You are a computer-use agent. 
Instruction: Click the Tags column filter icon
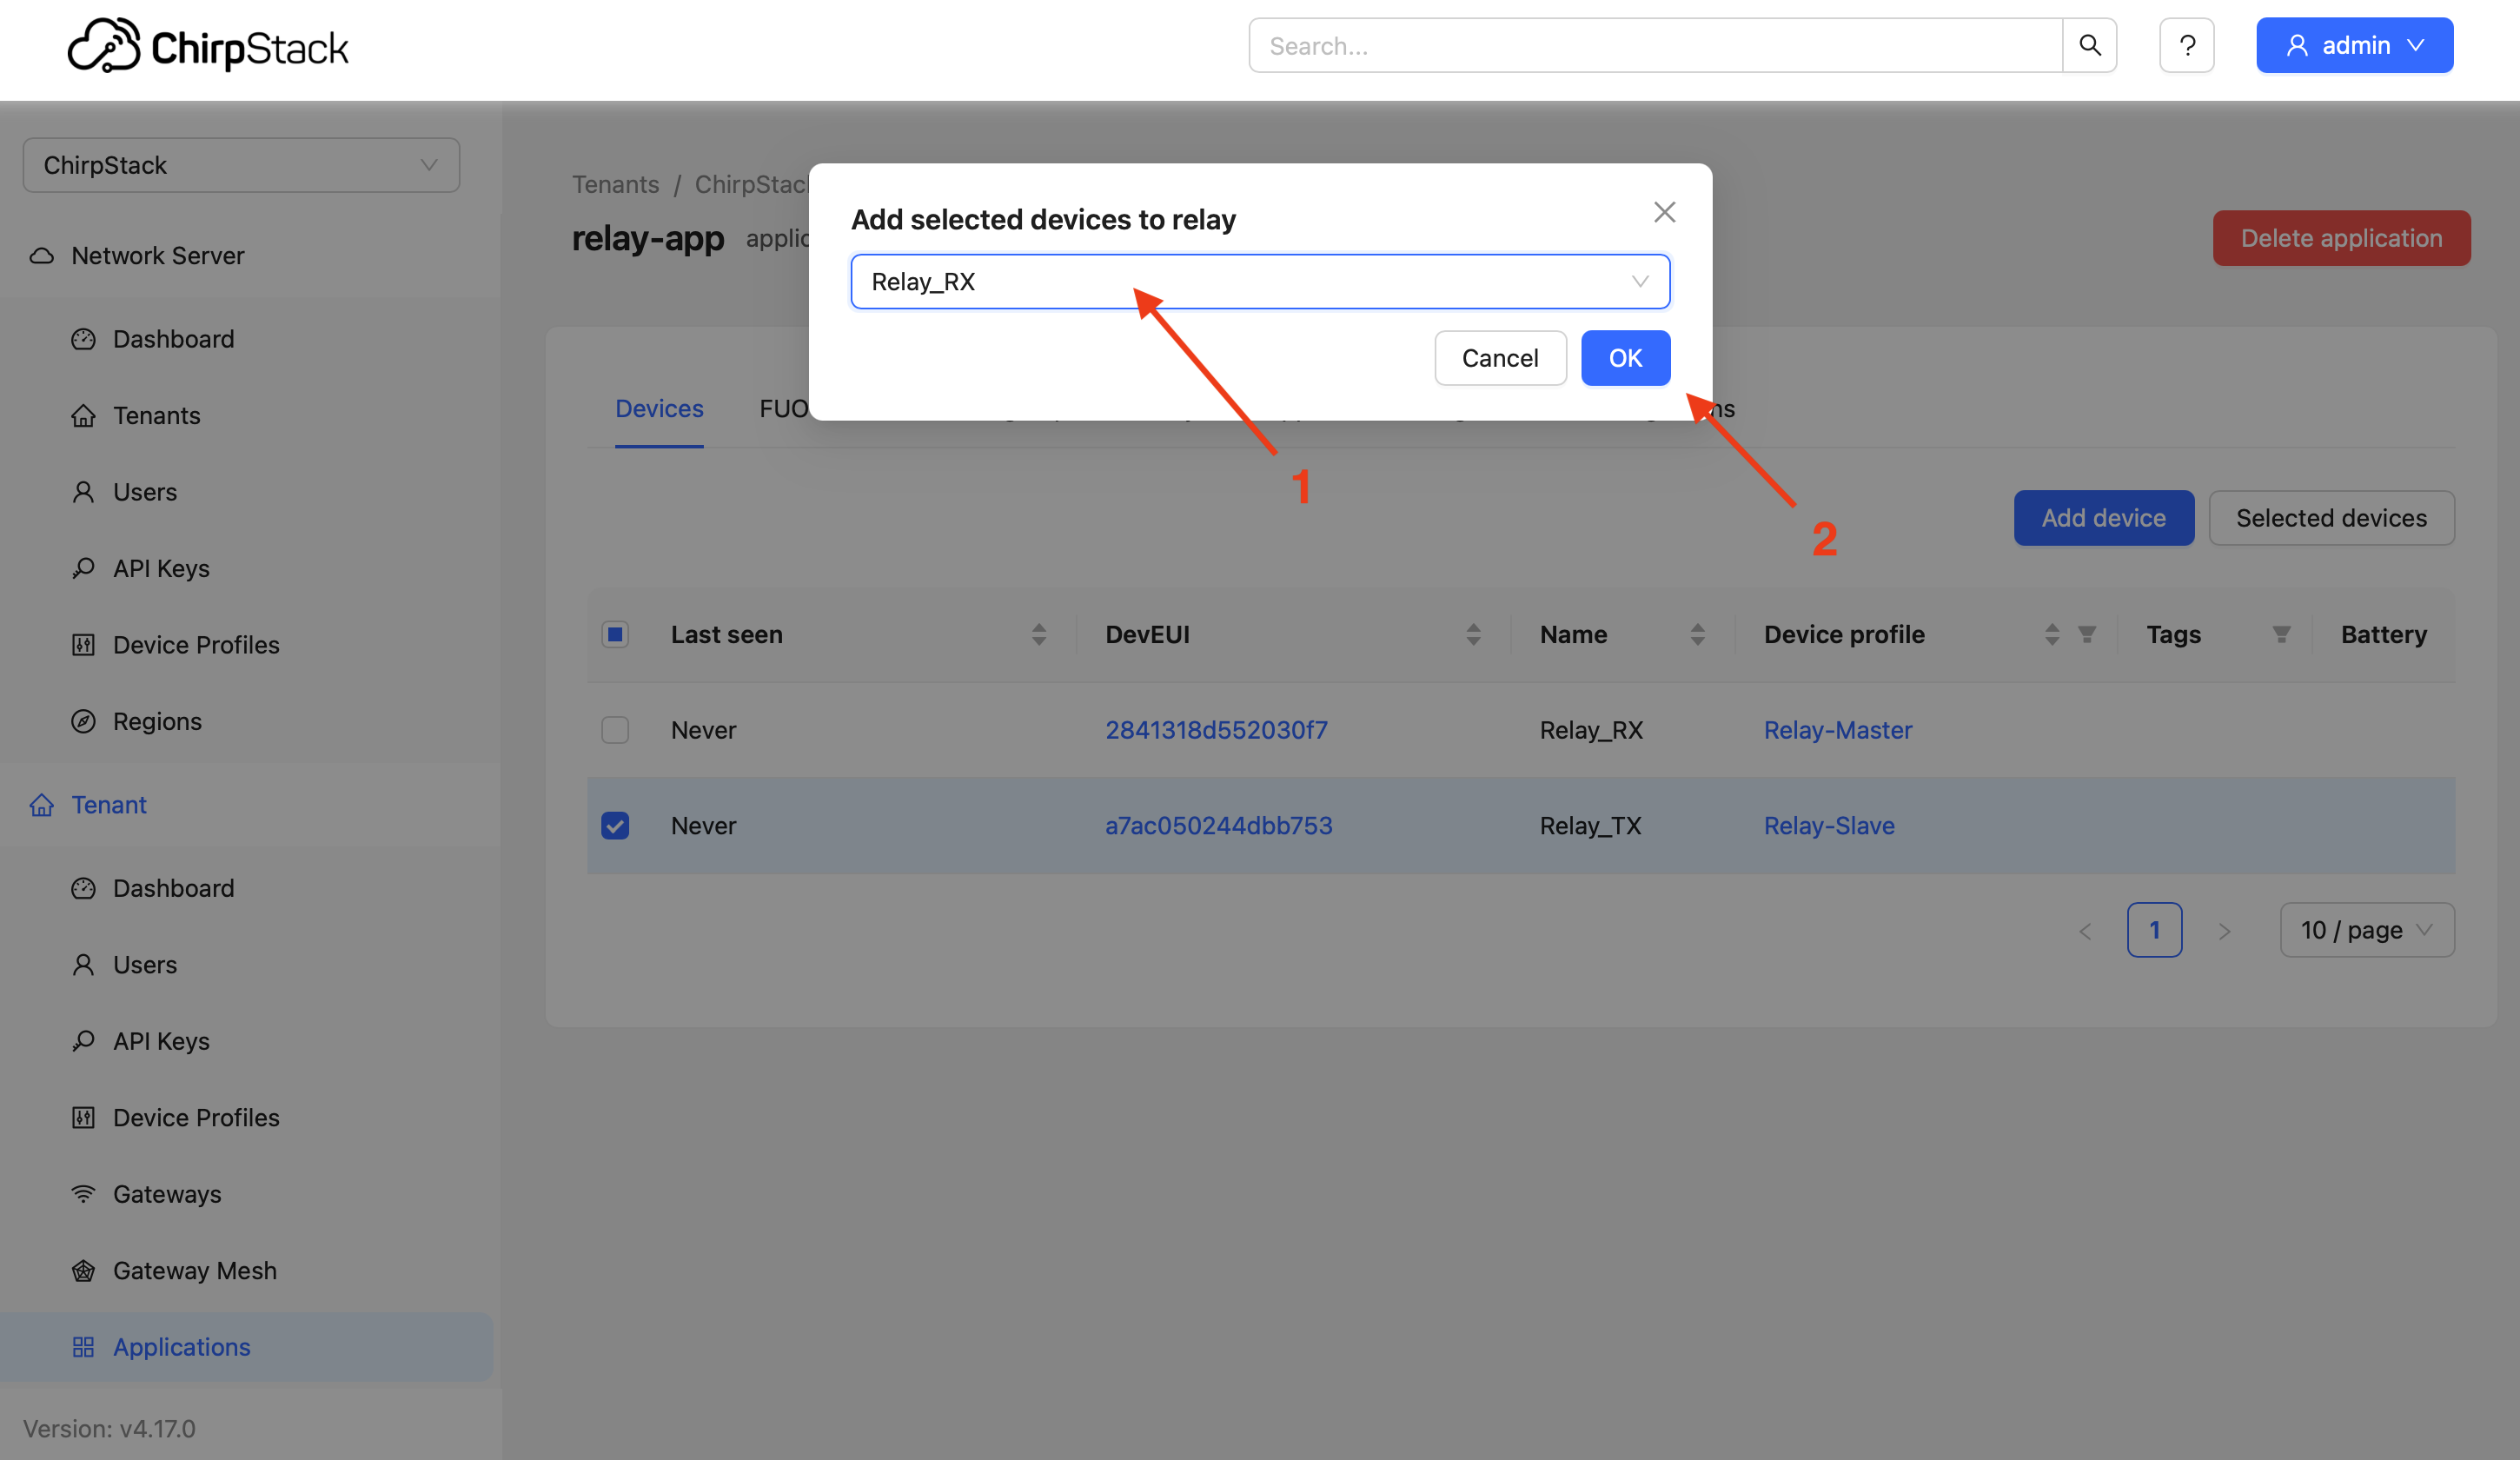pos(2280,634)
